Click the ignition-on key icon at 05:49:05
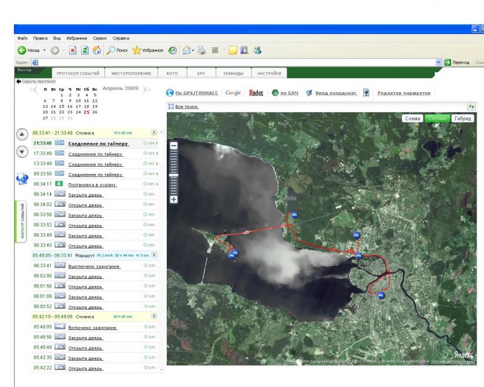This screenshot has width=484, height=387. [x=60, y=327]
